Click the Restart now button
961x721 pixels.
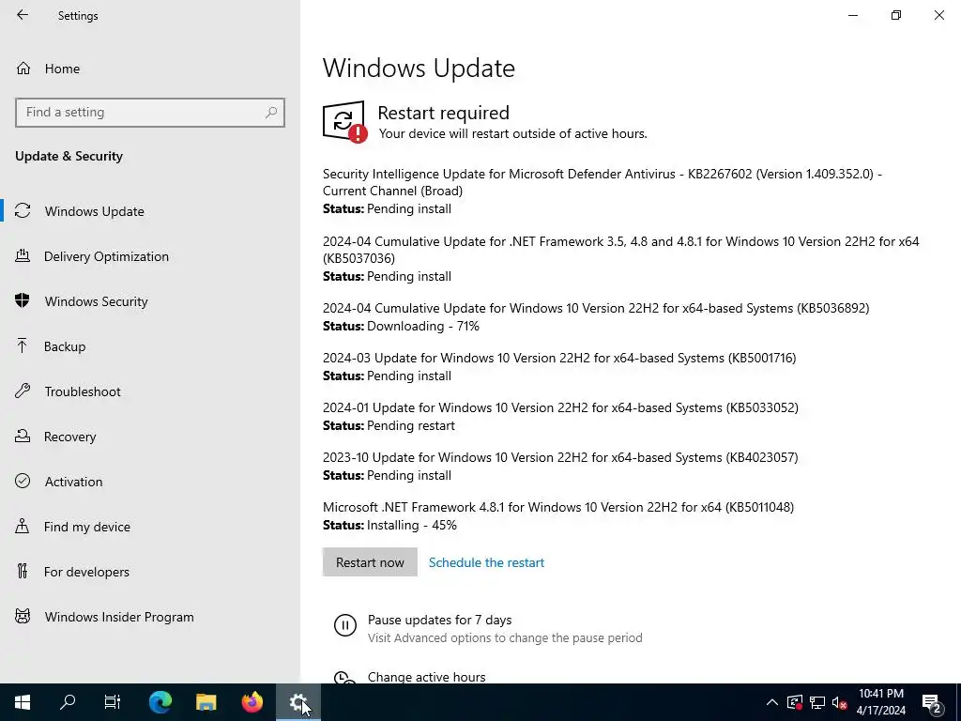[x=370, y=562]
